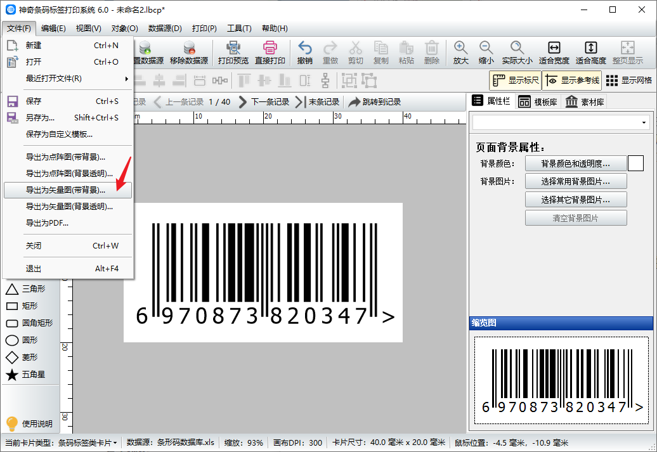The width and height of the screenshot is (657, 452).
Task: Open the Tools menu
Action: [239, 28]
